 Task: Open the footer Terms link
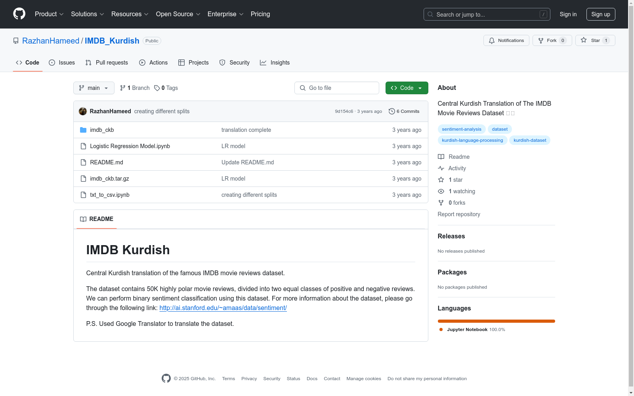229,379
